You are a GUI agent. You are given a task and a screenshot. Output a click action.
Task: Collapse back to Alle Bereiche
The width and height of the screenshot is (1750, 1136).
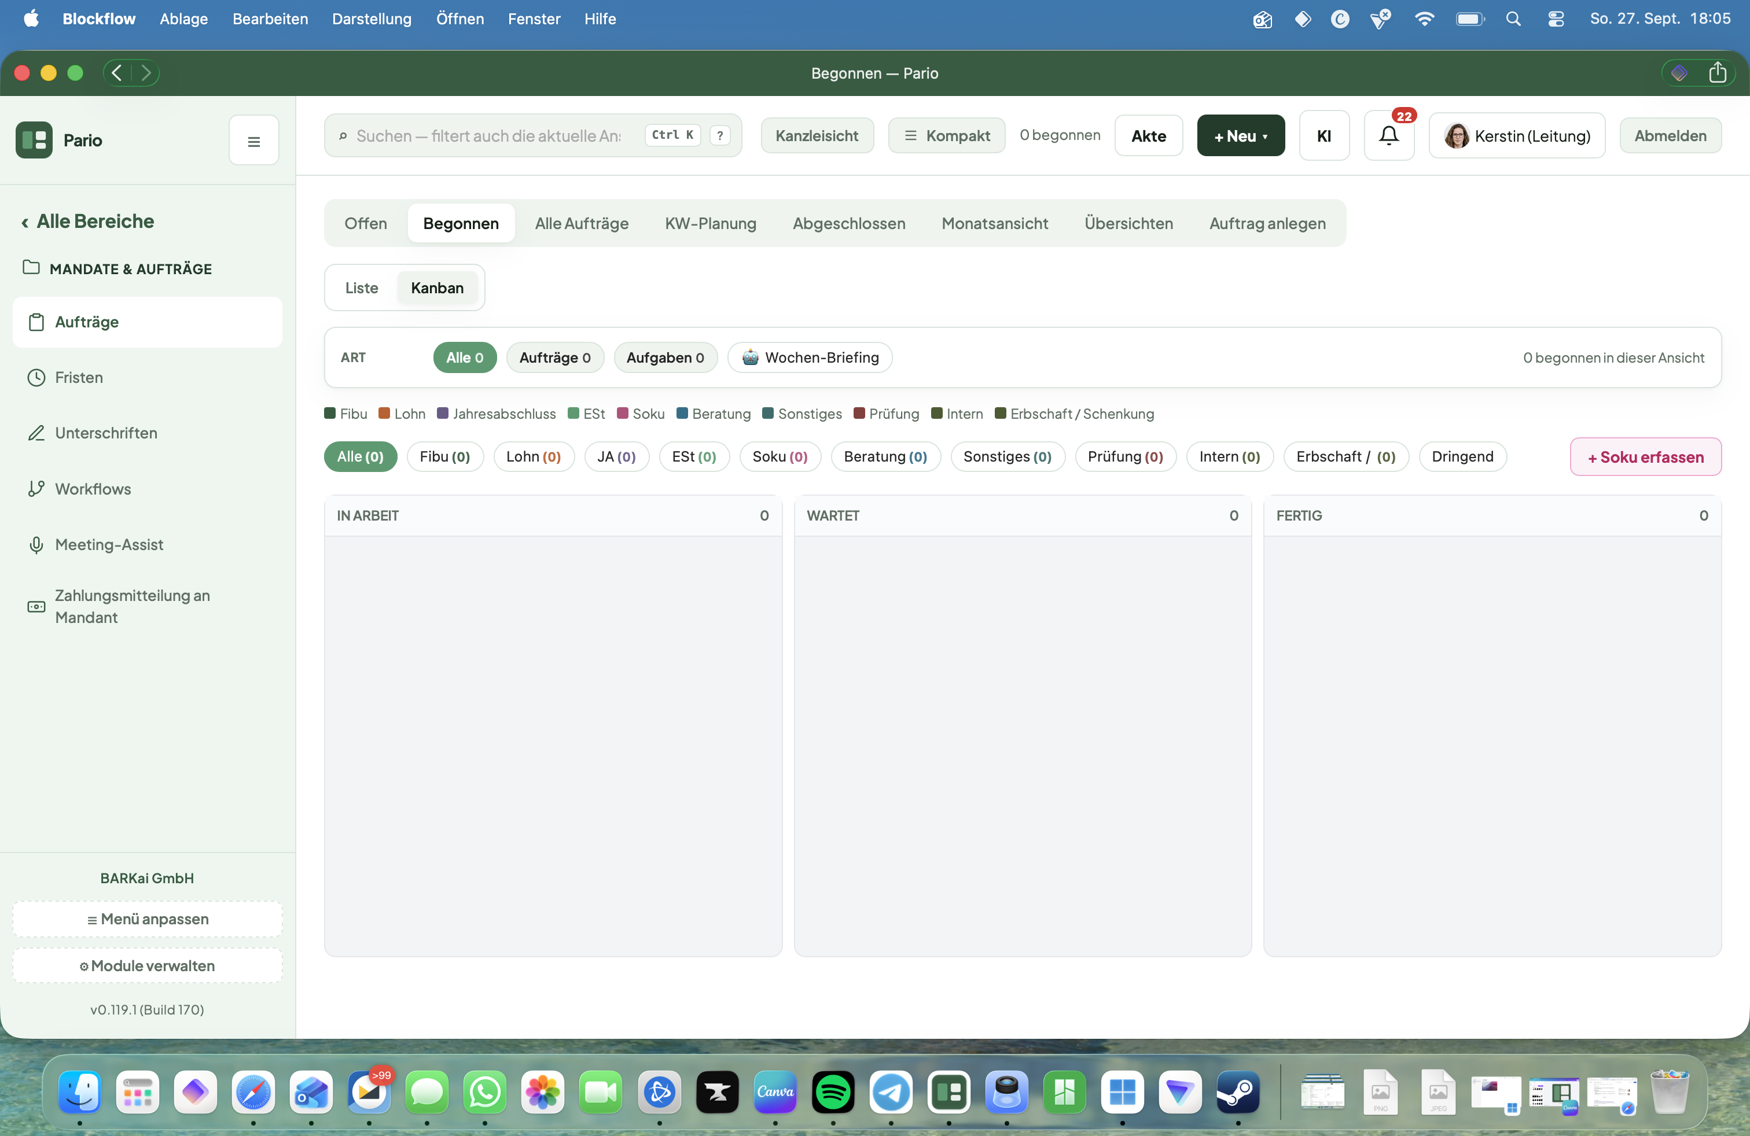point(87,221)
